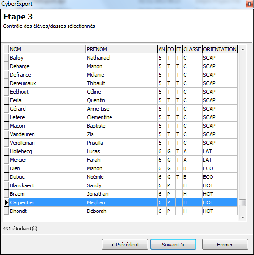Select the Dubuc Noémie row
The image size is (254, 255).
click(124, 177)
